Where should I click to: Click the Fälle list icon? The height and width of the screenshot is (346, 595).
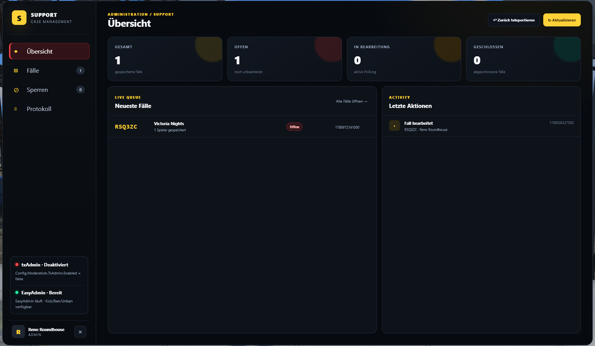point(16,70)
